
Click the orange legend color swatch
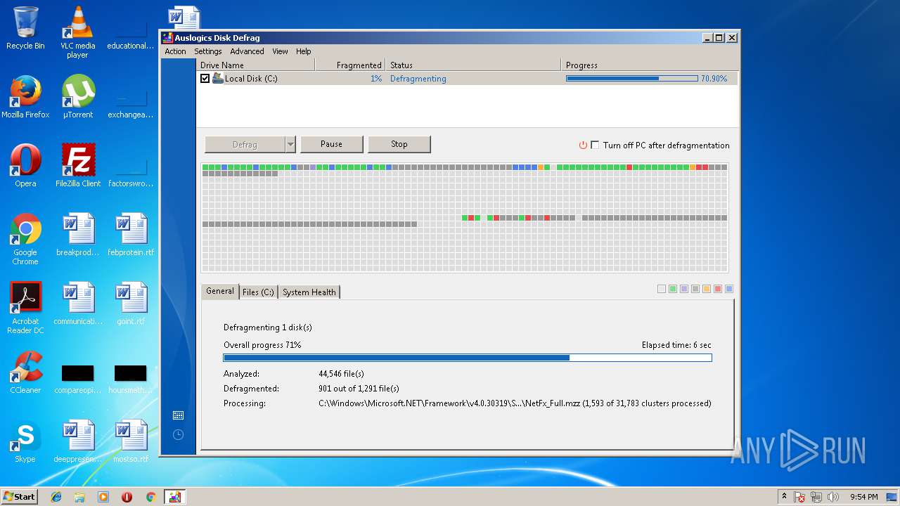[x=707, y=289]
